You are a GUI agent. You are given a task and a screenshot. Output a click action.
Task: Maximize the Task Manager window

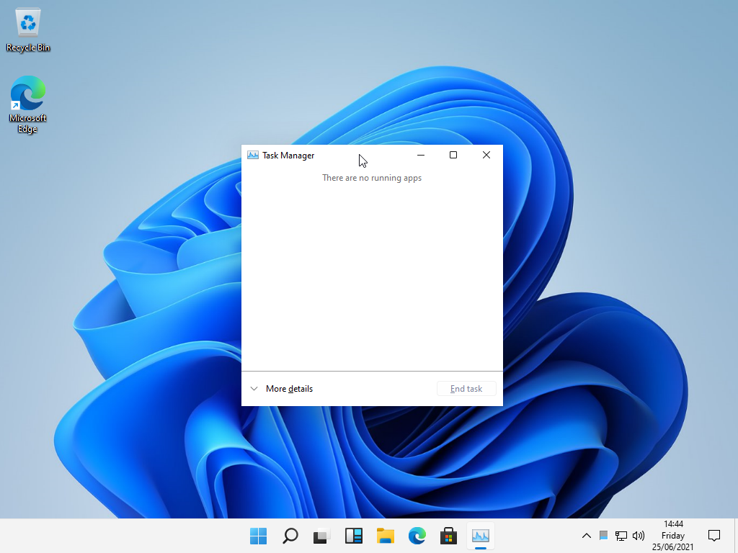click(453, 156)
